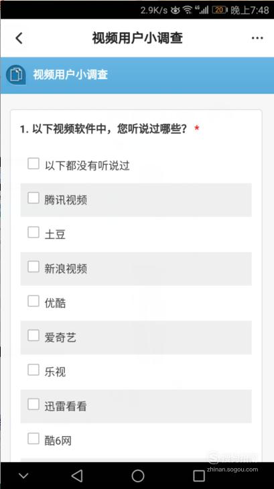Open recent apps square button
The image size is (274, 489).
(x=199, y=476)
